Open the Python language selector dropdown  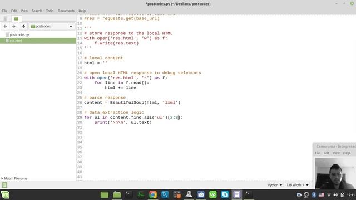tap(275, 185)
